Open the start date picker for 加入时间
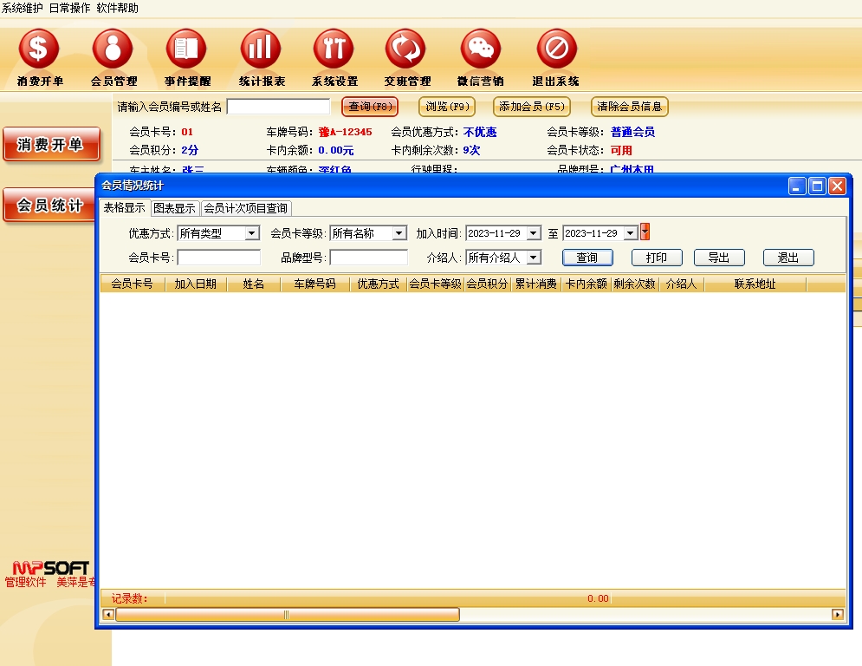862x666 pixels. [534, 233]
